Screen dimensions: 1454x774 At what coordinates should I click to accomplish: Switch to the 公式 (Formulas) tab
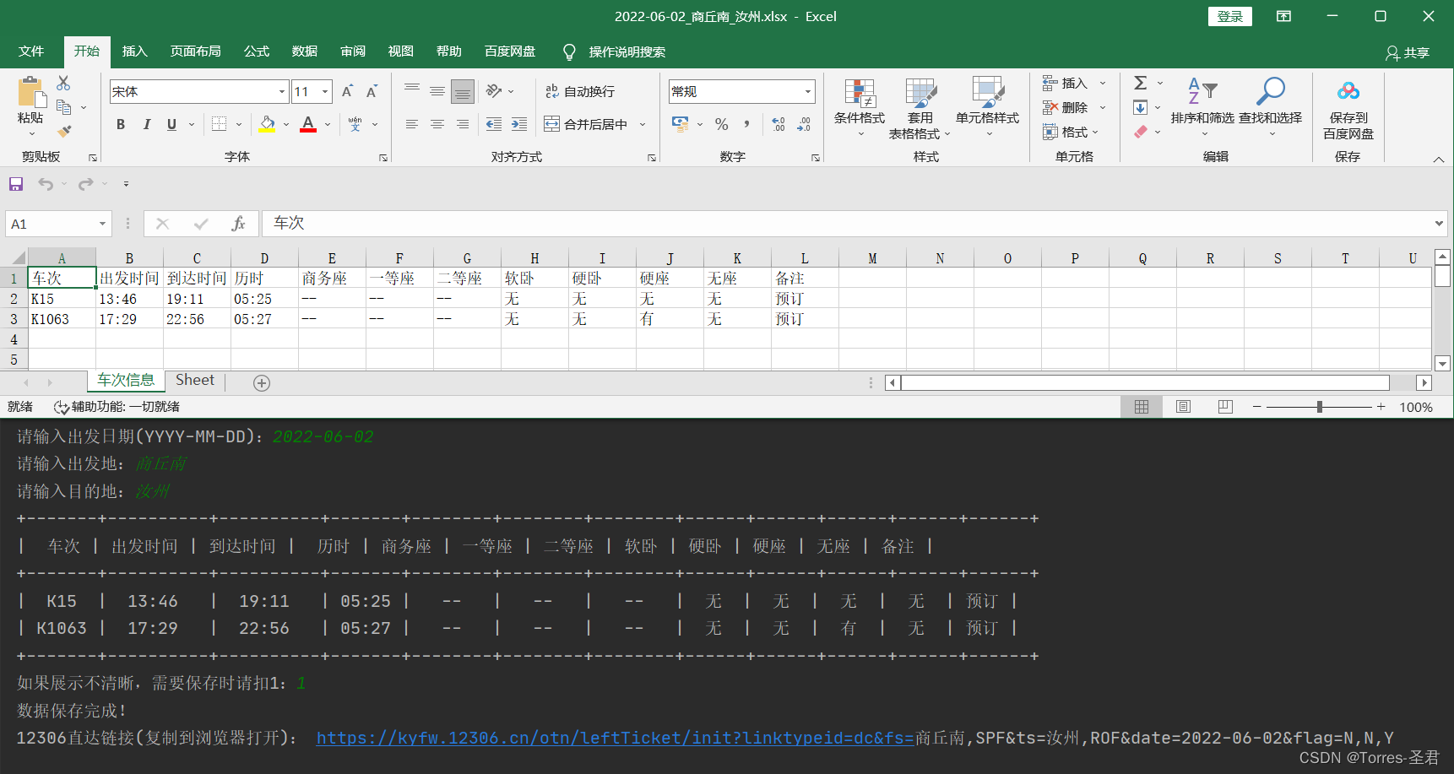point(256,51)
